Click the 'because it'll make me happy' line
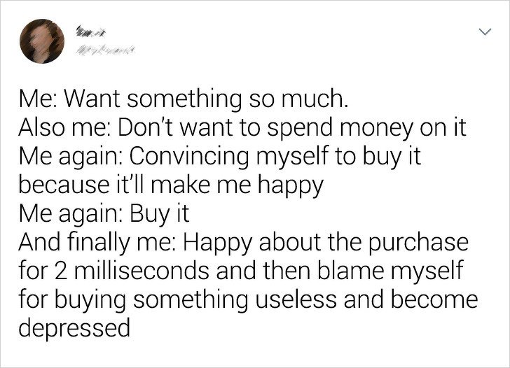510x368 pixels. pyautogui.click(x=171, y=185)
